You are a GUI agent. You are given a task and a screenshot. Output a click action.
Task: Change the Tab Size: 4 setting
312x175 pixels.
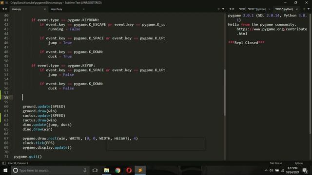point(276,163)
